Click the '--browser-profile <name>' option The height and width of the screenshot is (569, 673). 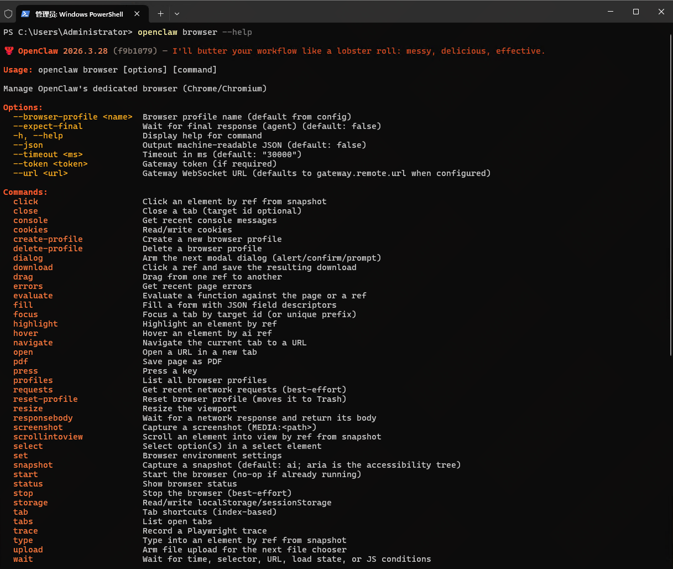point(73,117)
